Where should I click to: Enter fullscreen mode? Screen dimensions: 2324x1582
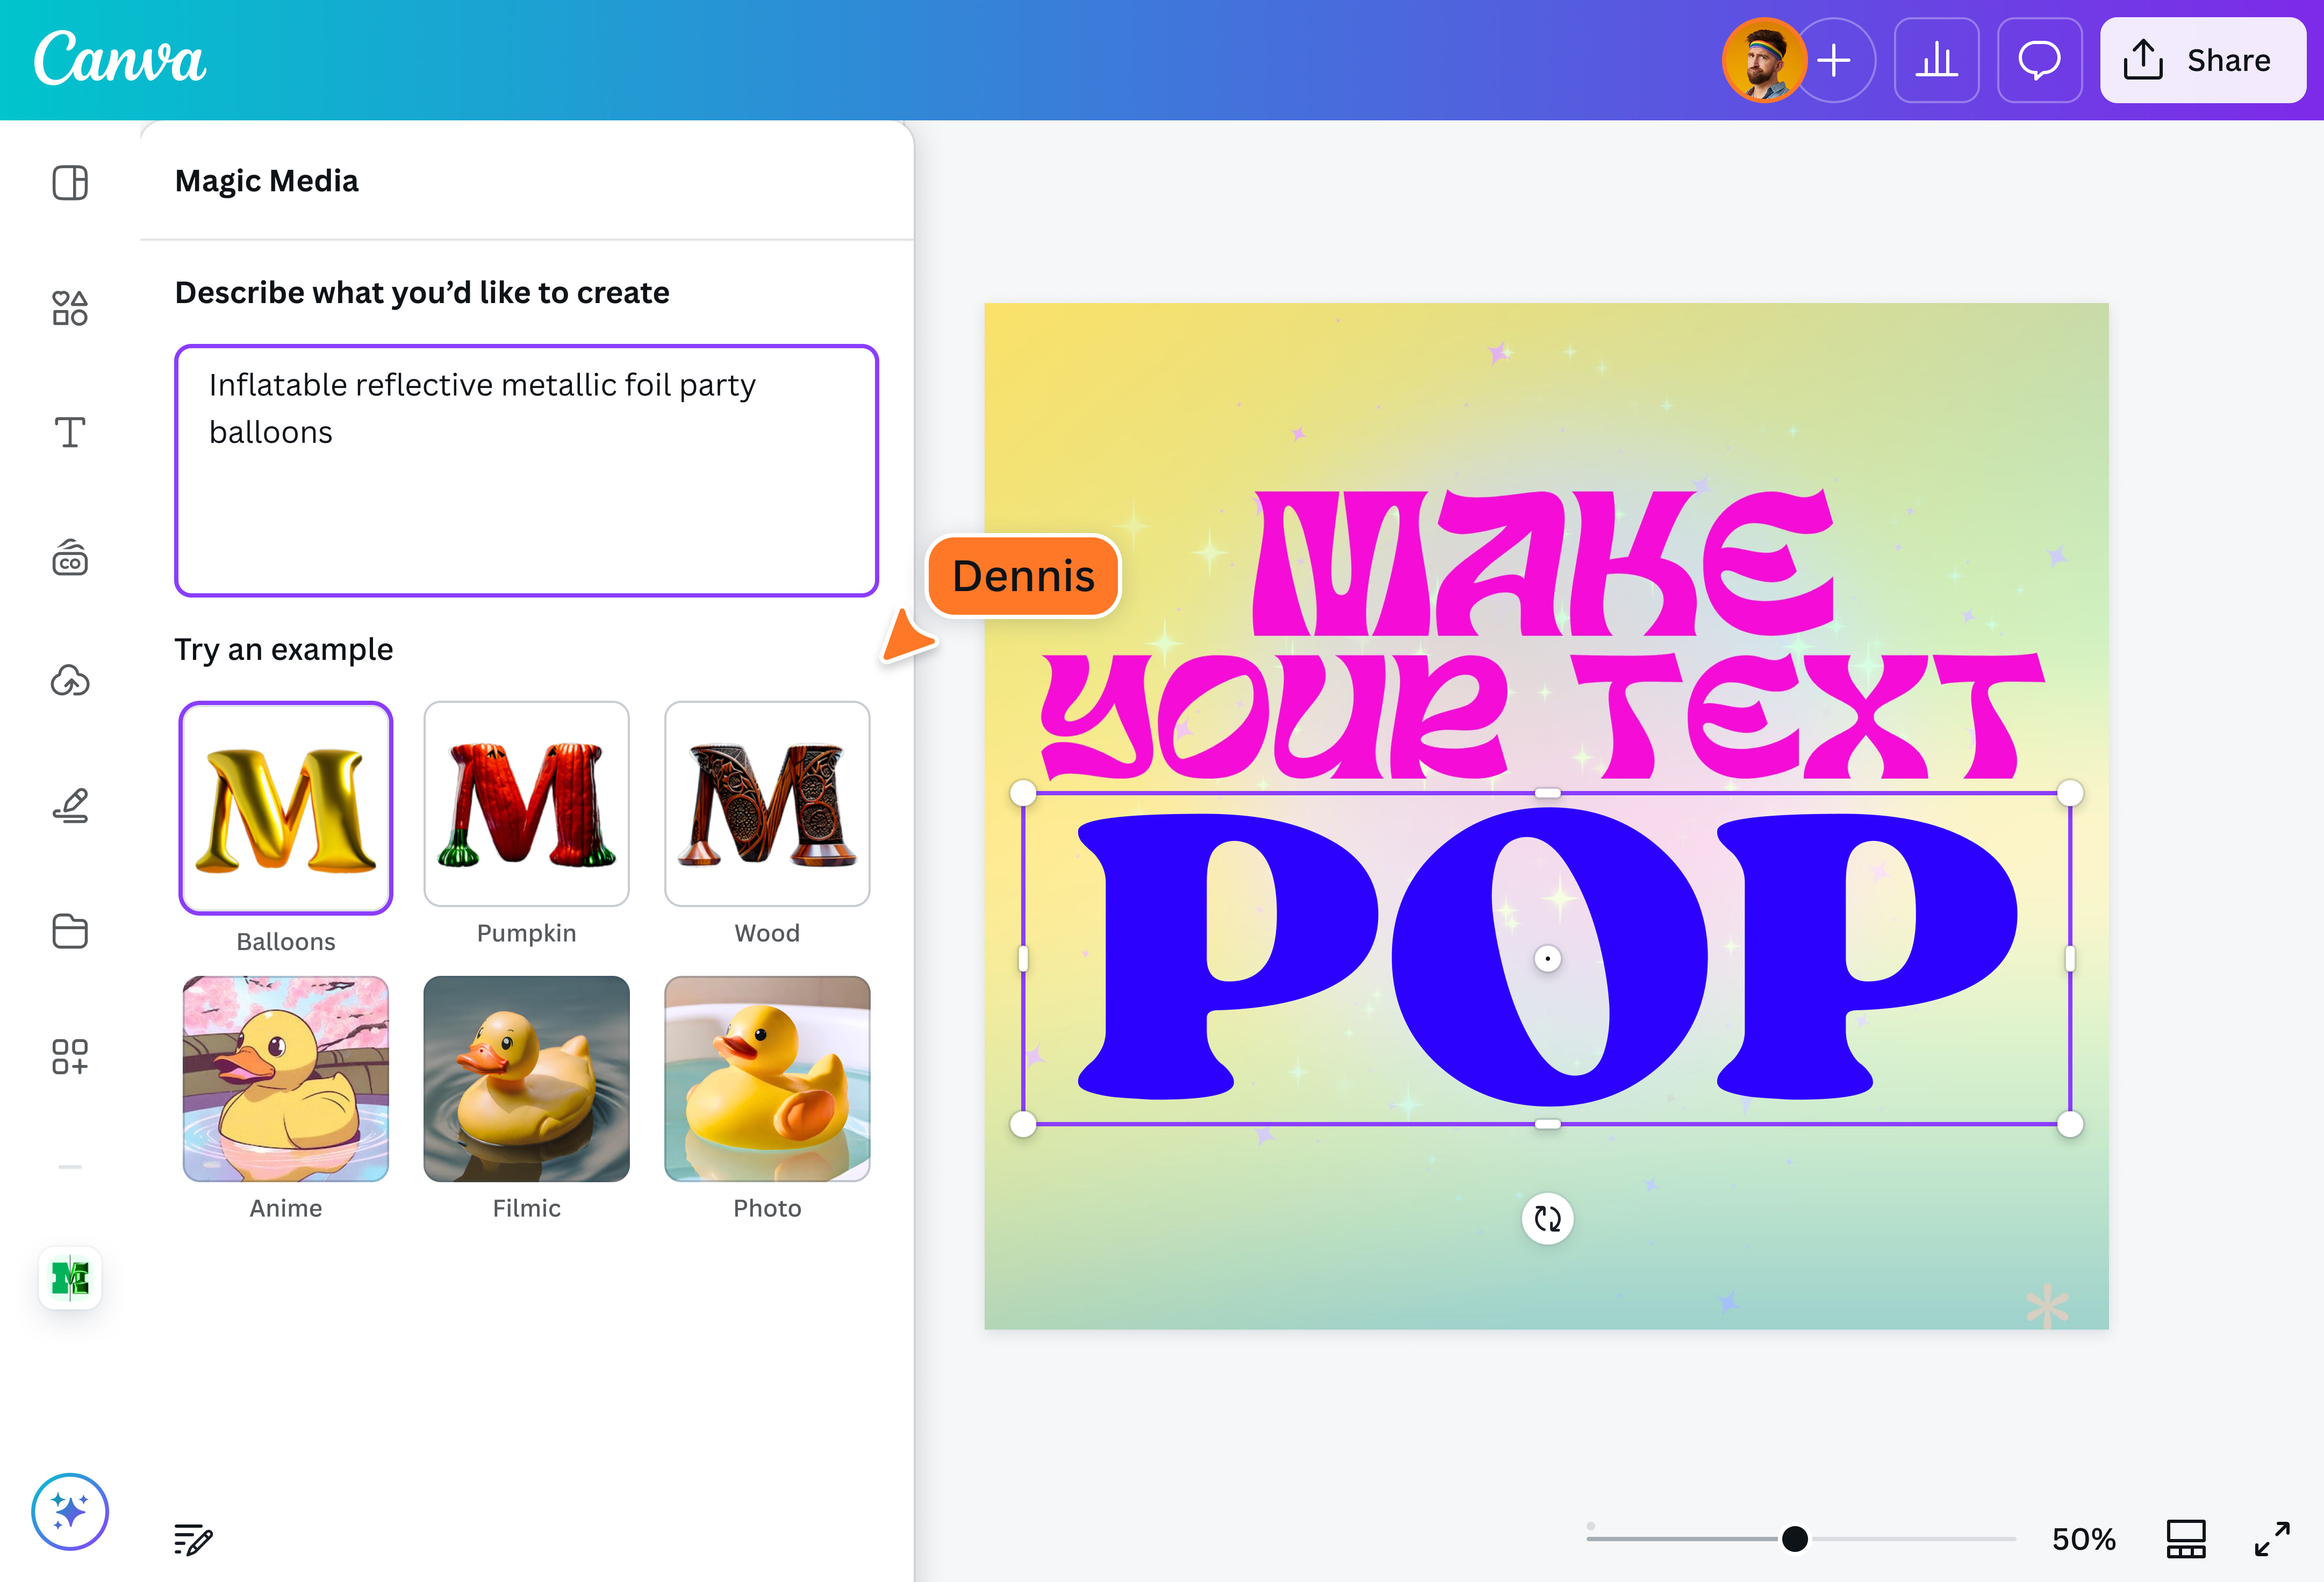pos(2274,1539)
